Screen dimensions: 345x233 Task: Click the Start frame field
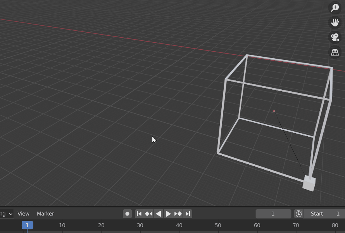324,214
